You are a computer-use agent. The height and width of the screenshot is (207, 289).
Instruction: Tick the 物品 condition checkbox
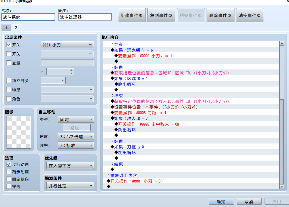[x=9, y=90]
